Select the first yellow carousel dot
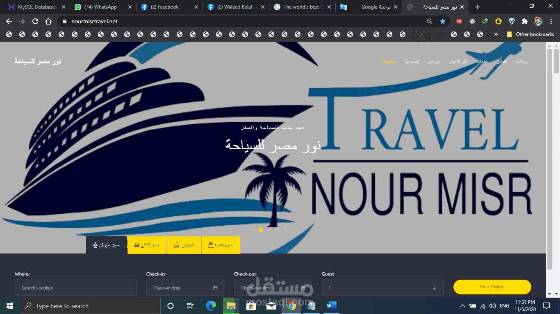 click(x=261, y=230)
